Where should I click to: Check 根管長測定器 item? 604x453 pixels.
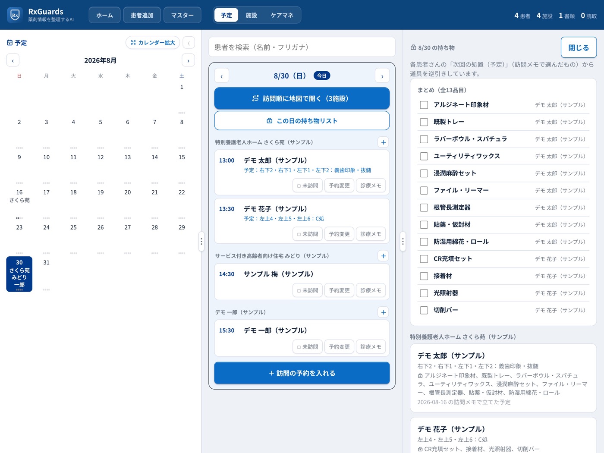(x=424, y=208)
